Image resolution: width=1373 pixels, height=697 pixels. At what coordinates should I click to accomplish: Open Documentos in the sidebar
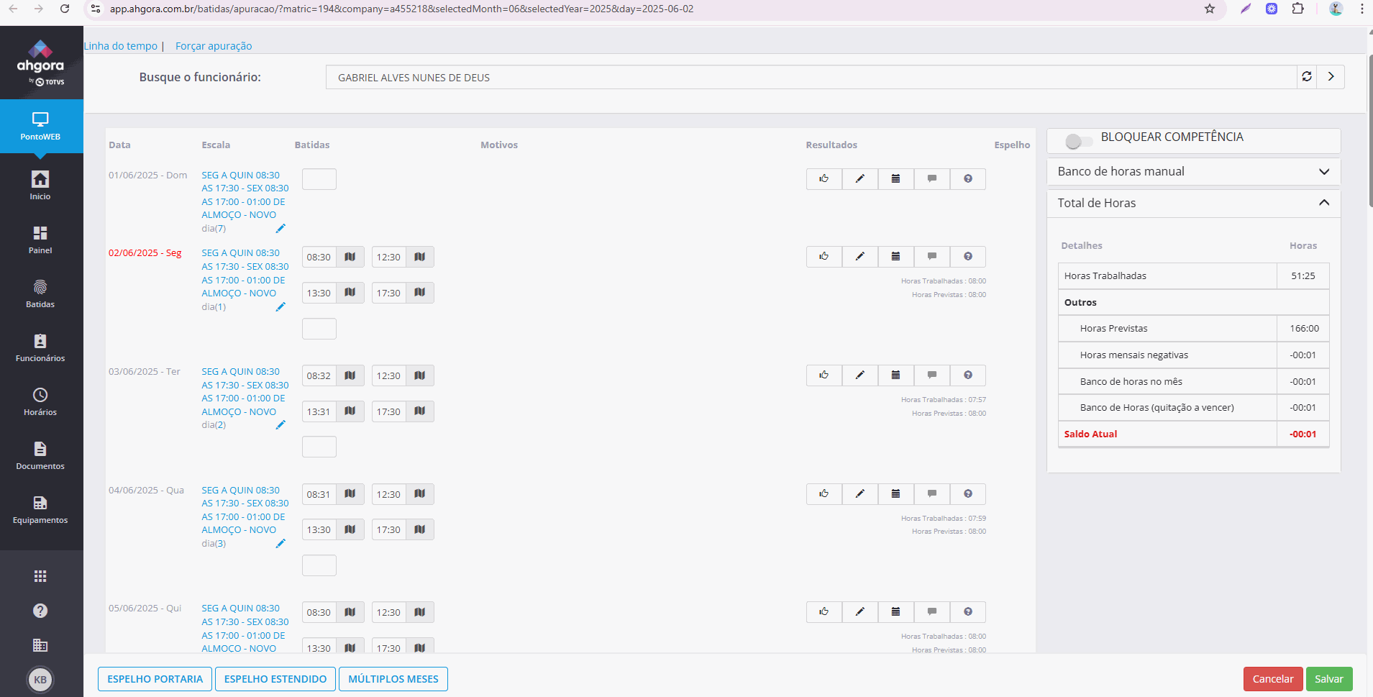coord(40,455)
